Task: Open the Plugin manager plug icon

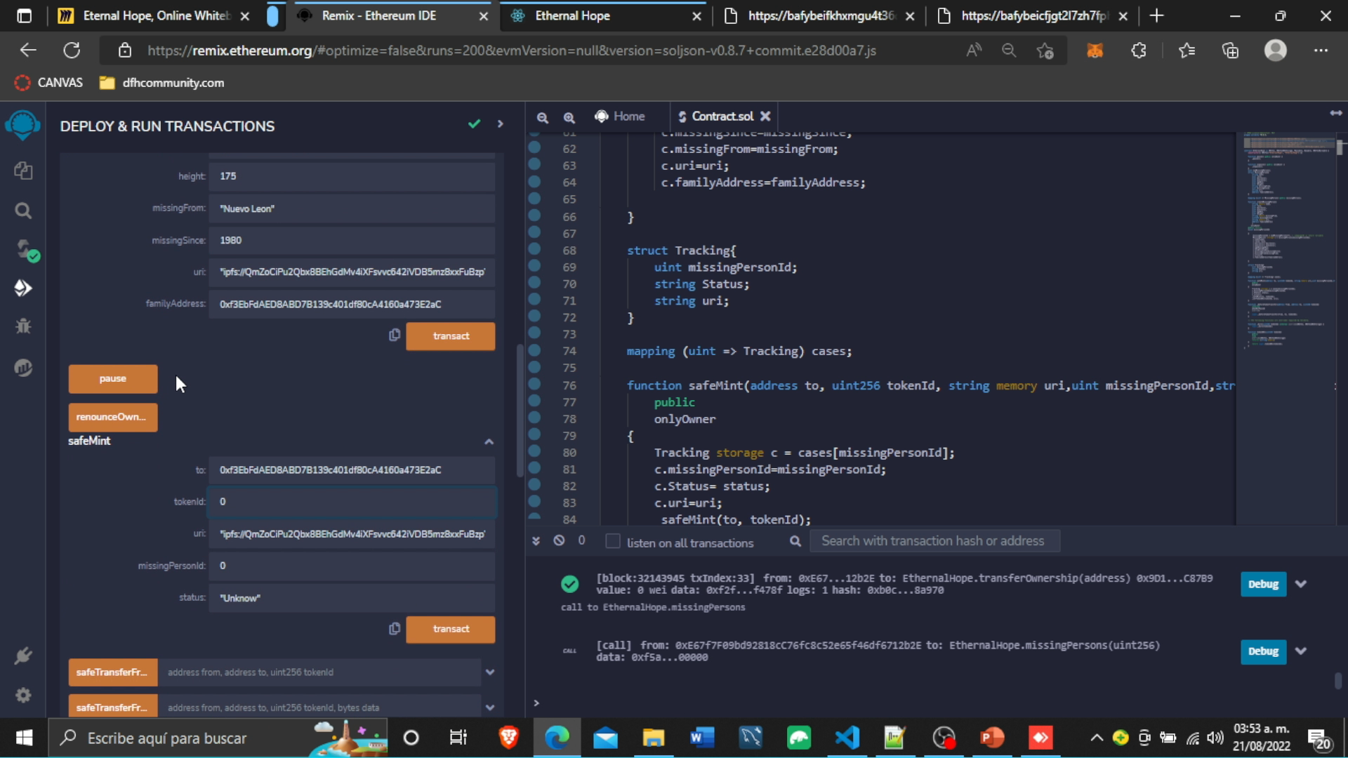Action: (x=23, y=656)
